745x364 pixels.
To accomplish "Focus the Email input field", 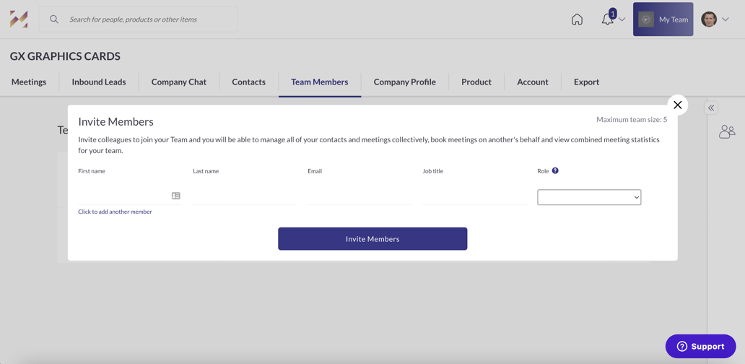I will point(359,196).
